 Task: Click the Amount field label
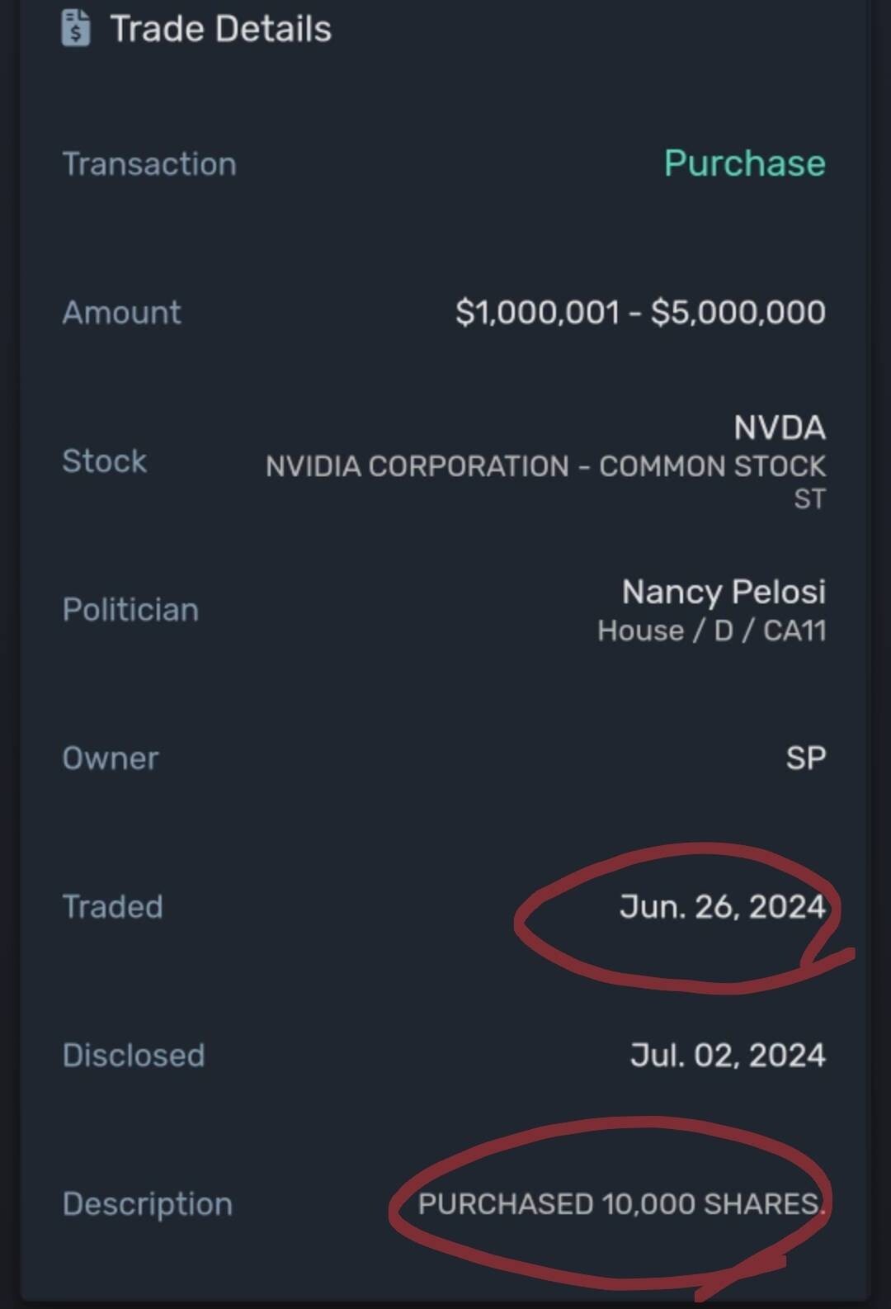(x=122, y=313)
